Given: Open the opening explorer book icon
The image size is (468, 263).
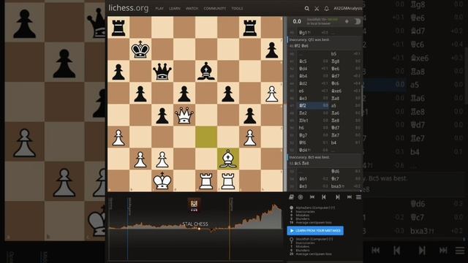Looking at the screenshot, I should pos(291,197).
